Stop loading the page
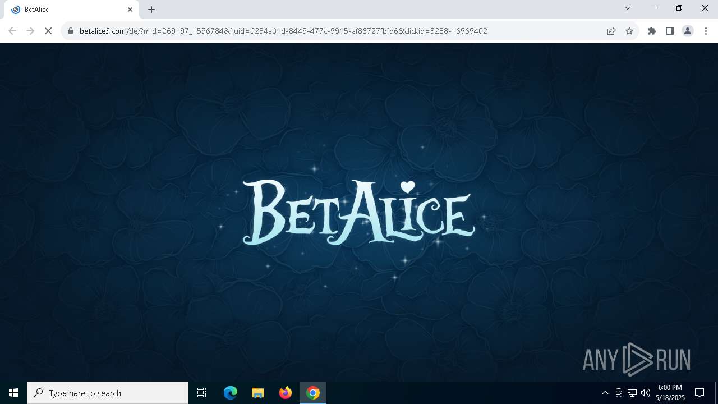 tap(48, 31)
